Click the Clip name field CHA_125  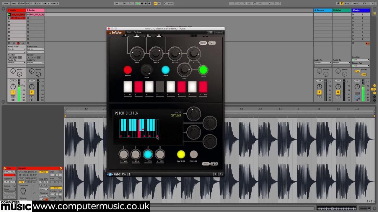[x=10, y=172]
